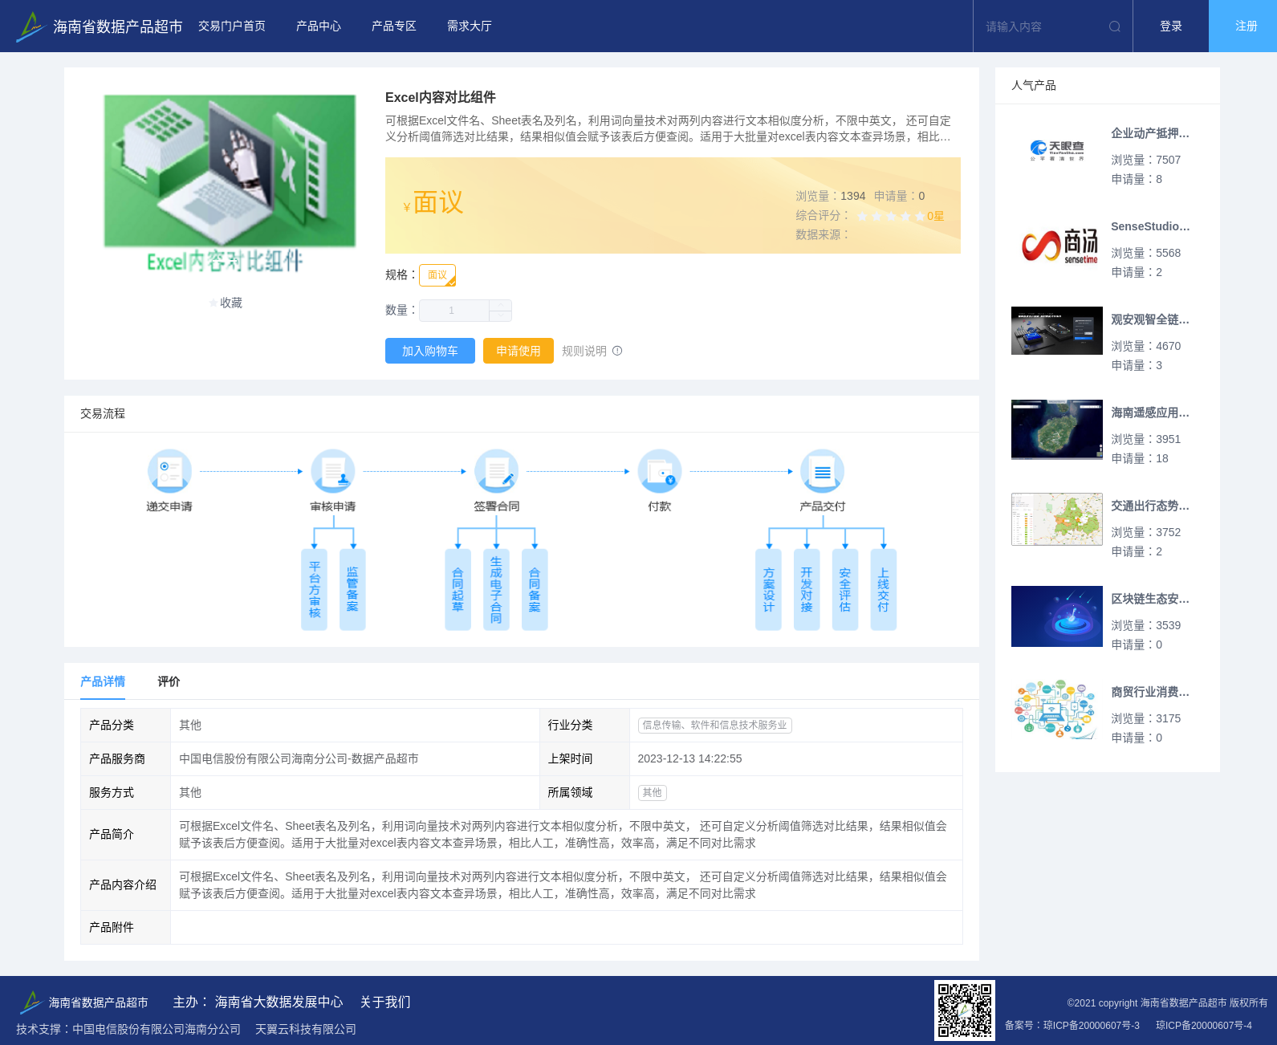The image size is (1277, 1045).
Task: Open the 商汤 sensetime product thumbnail
Action: click(x=1057, y=244)
